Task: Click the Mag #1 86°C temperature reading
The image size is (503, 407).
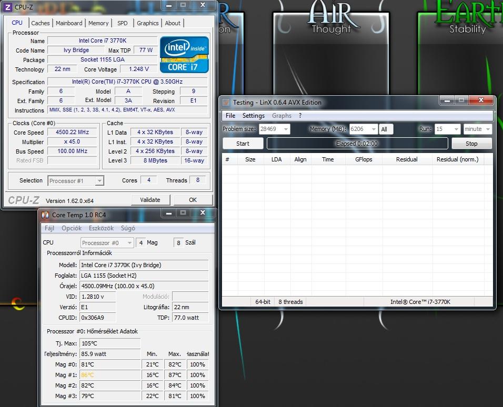Action: click(110, 375)
